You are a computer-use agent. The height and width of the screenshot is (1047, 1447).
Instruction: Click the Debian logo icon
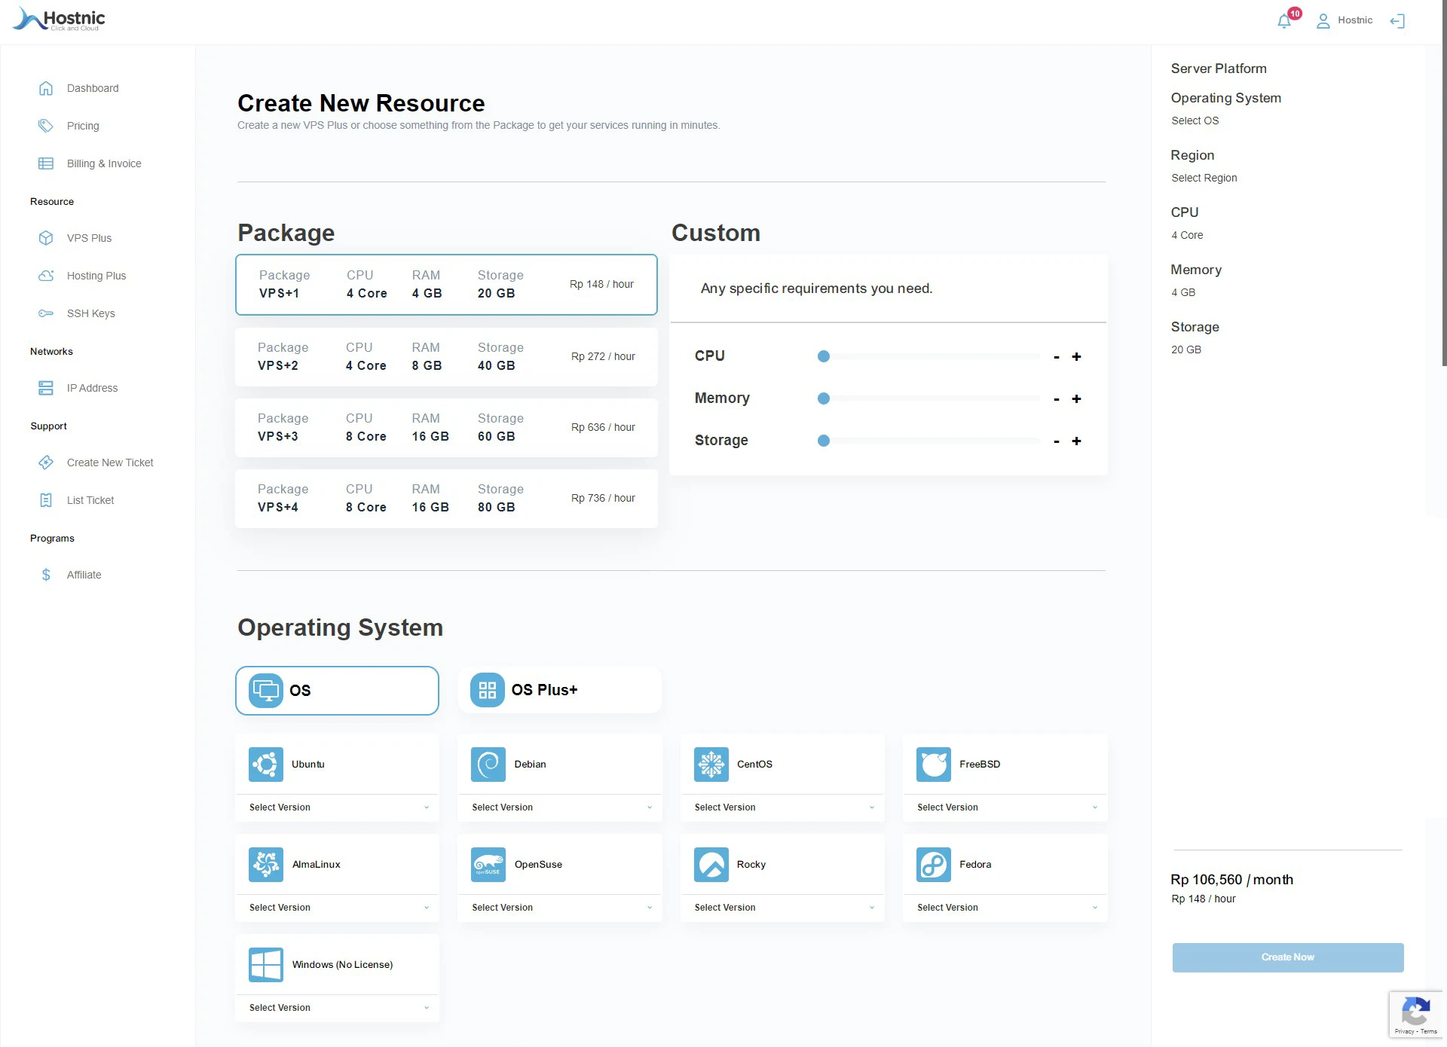click(x=488, y=765)
